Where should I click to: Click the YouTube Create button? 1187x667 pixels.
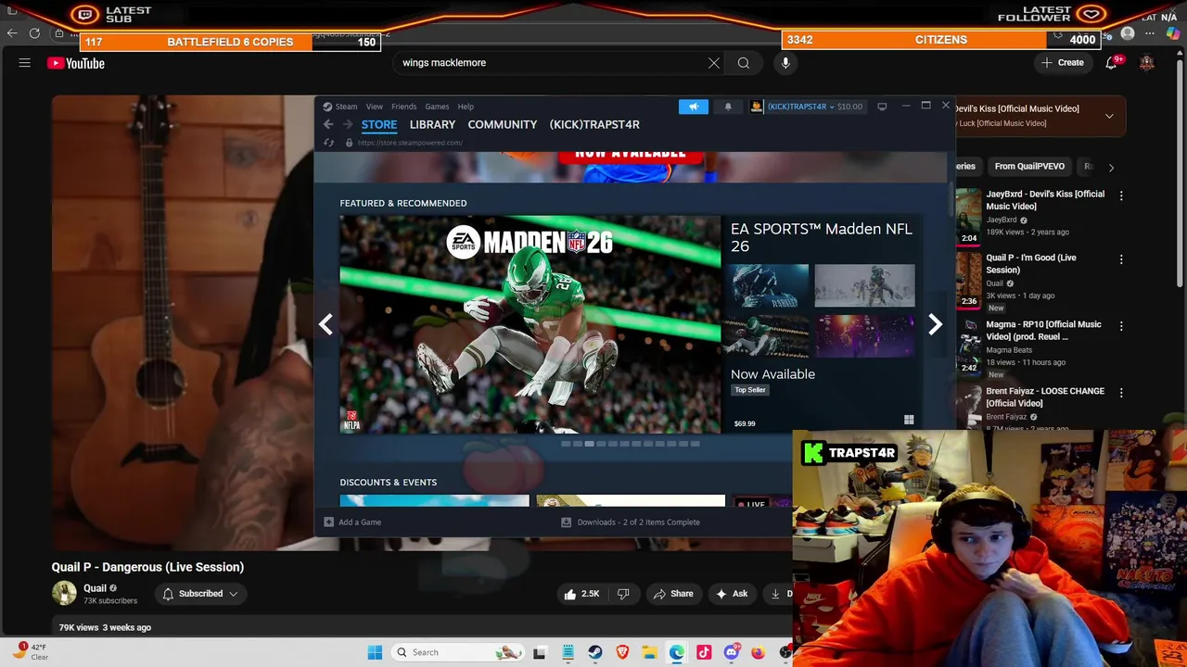click(x=1062, y=63)
